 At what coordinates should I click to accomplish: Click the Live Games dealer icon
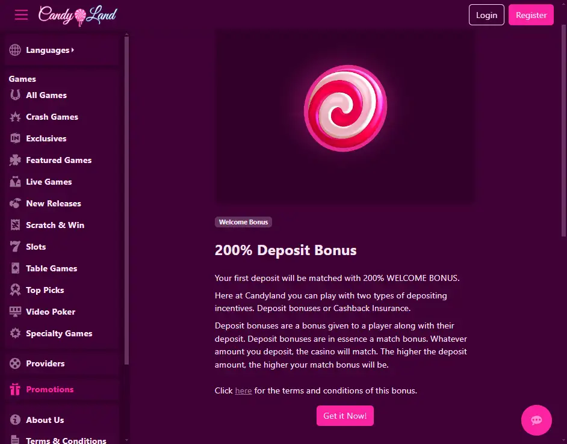(x=15, y=182)
